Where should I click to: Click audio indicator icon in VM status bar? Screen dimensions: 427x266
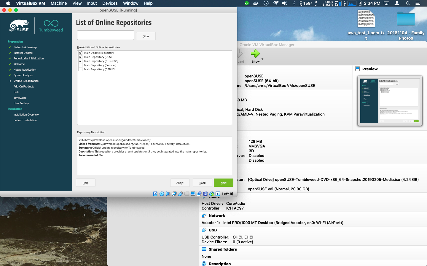pos(168,194)
